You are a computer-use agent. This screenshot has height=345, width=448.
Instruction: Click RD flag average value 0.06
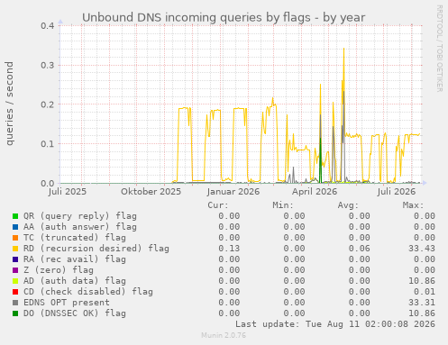pos(359,249)
